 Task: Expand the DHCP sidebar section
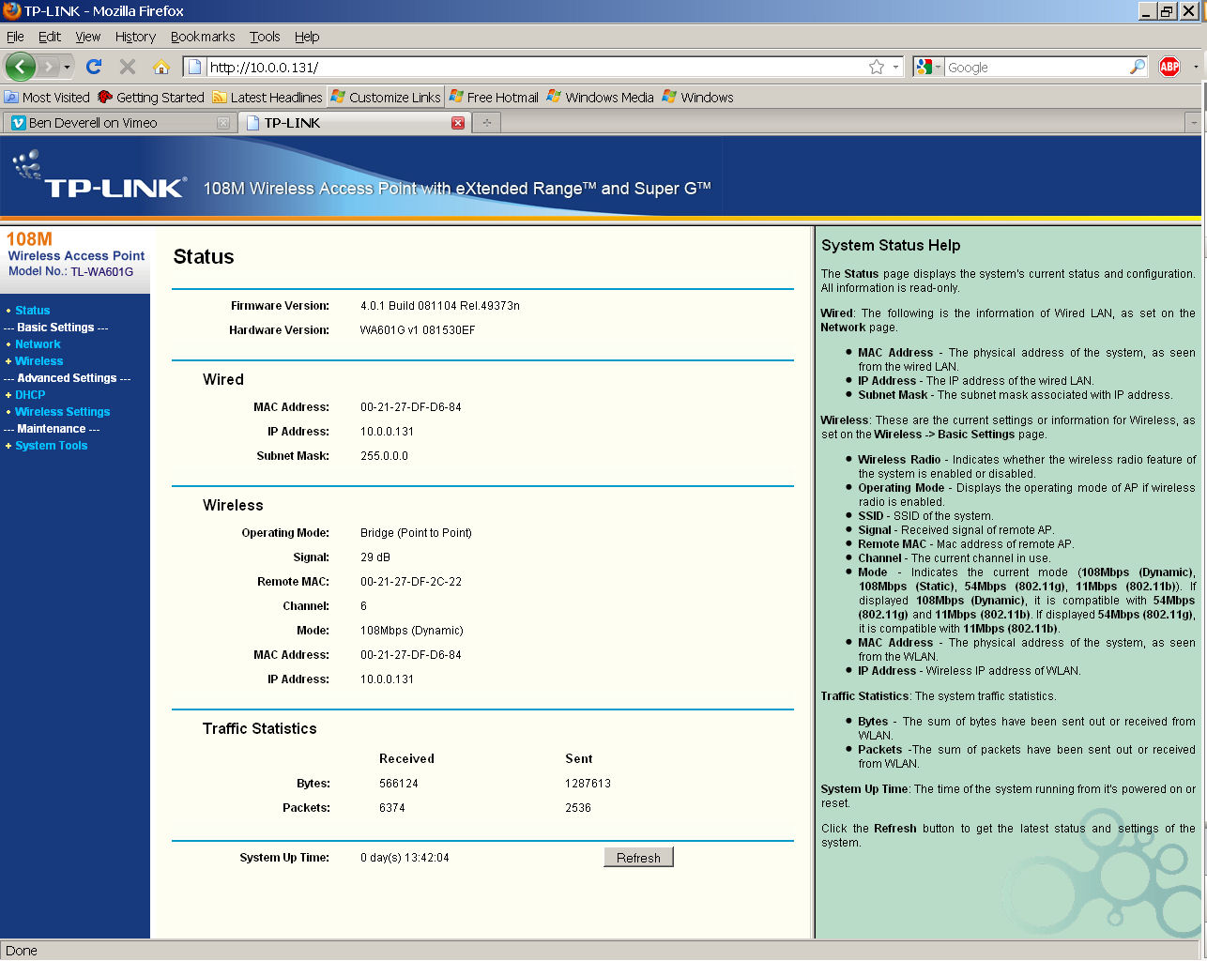(x=30, y=395)
